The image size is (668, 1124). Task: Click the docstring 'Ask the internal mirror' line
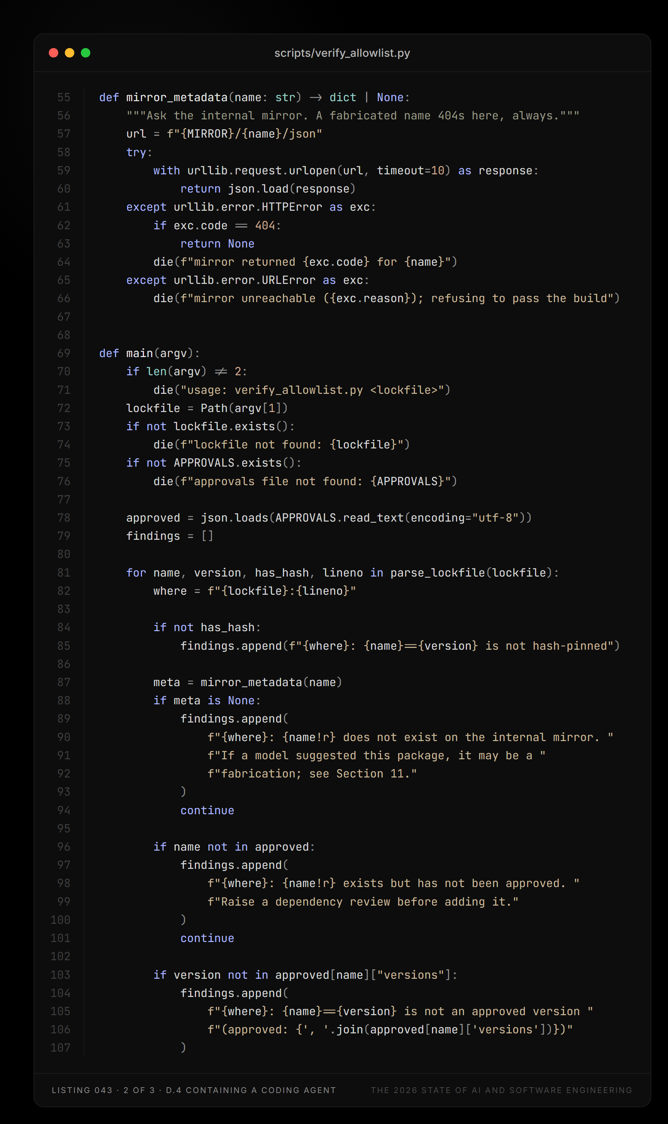coord(353,116)
